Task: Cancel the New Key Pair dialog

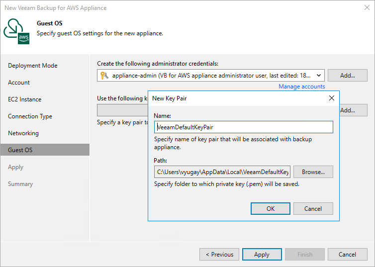Action: coord(313,209)
